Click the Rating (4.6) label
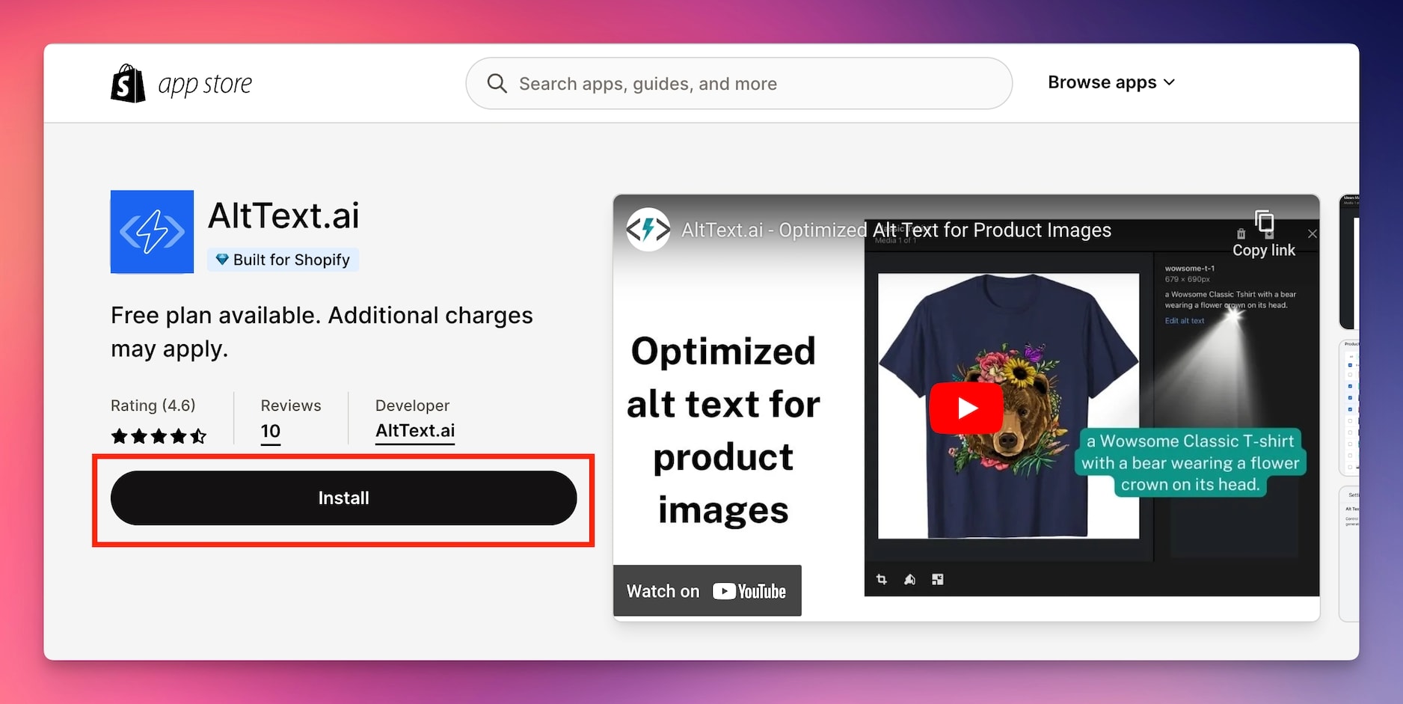1403x704 pixels. [153, 405]
